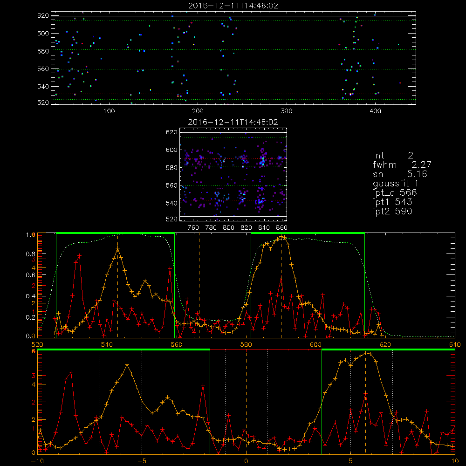Select the 'fwhm 2.27' parameter line
Viewport: 466px width, 466px height.
point(402,164)
